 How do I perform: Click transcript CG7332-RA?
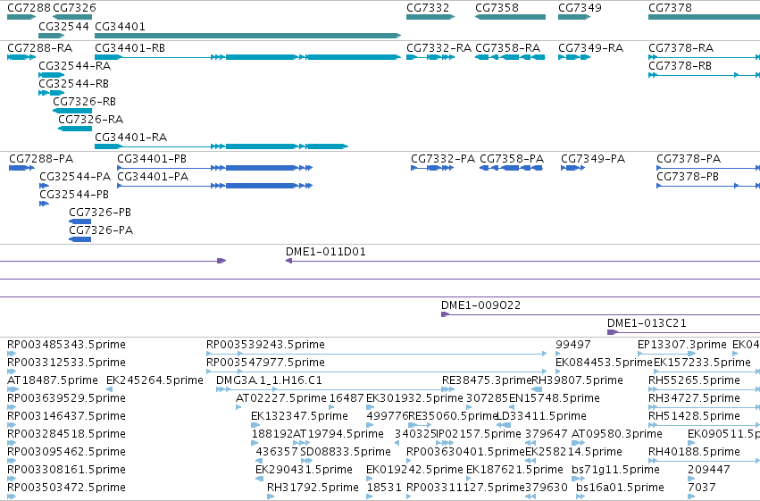438,48
